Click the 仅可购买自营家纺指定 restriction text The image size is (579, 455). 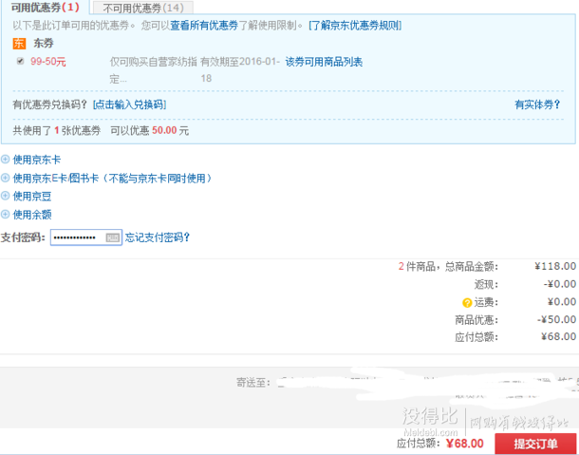tap(153, 70)
